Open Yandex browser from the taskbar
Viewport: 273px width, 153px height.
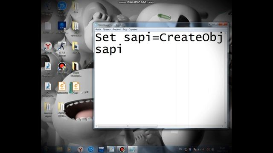[80, 149]
